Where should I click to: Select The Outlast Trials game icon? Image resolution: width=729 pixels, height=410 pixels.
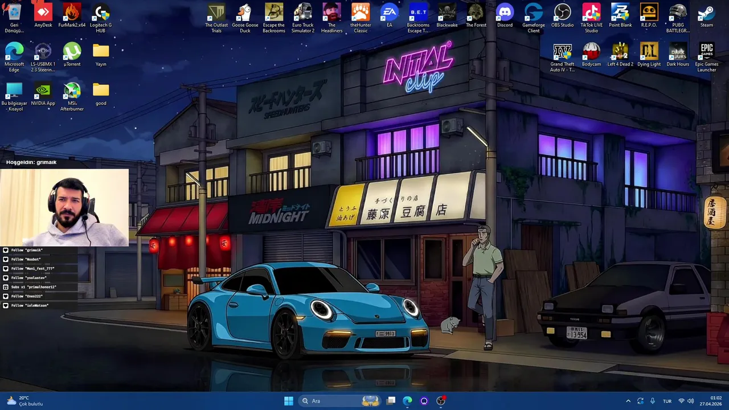coord(216,18)
